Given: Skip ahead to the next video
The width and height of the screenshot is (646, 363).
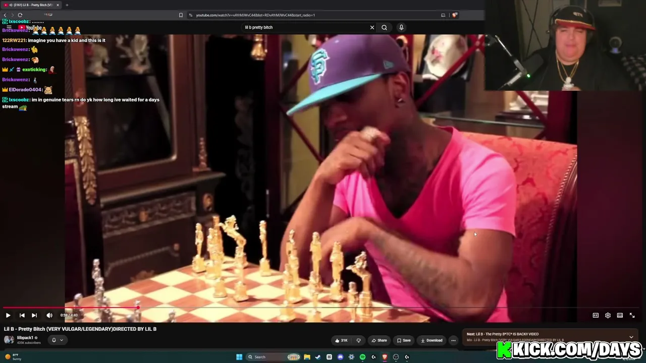Looking at the screenshot, I should (x=34, y=315).
